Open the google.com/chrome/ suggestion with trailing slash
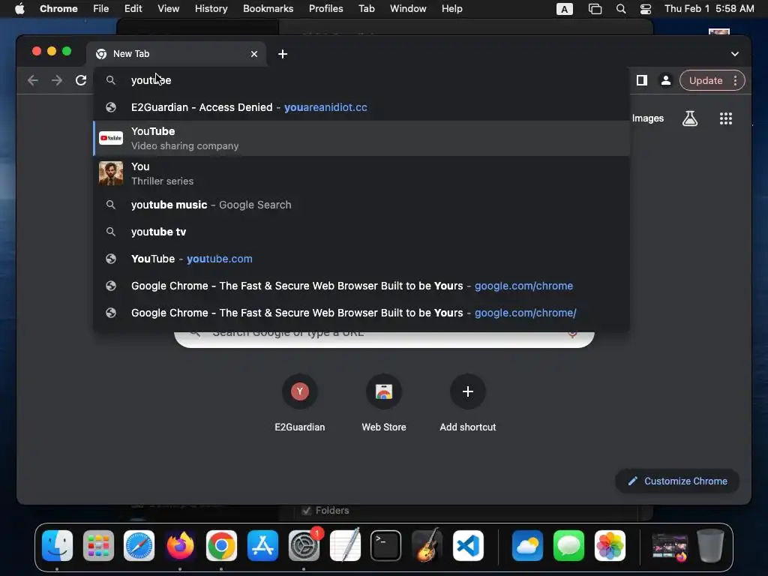768x576 pixels. [361, 313]
